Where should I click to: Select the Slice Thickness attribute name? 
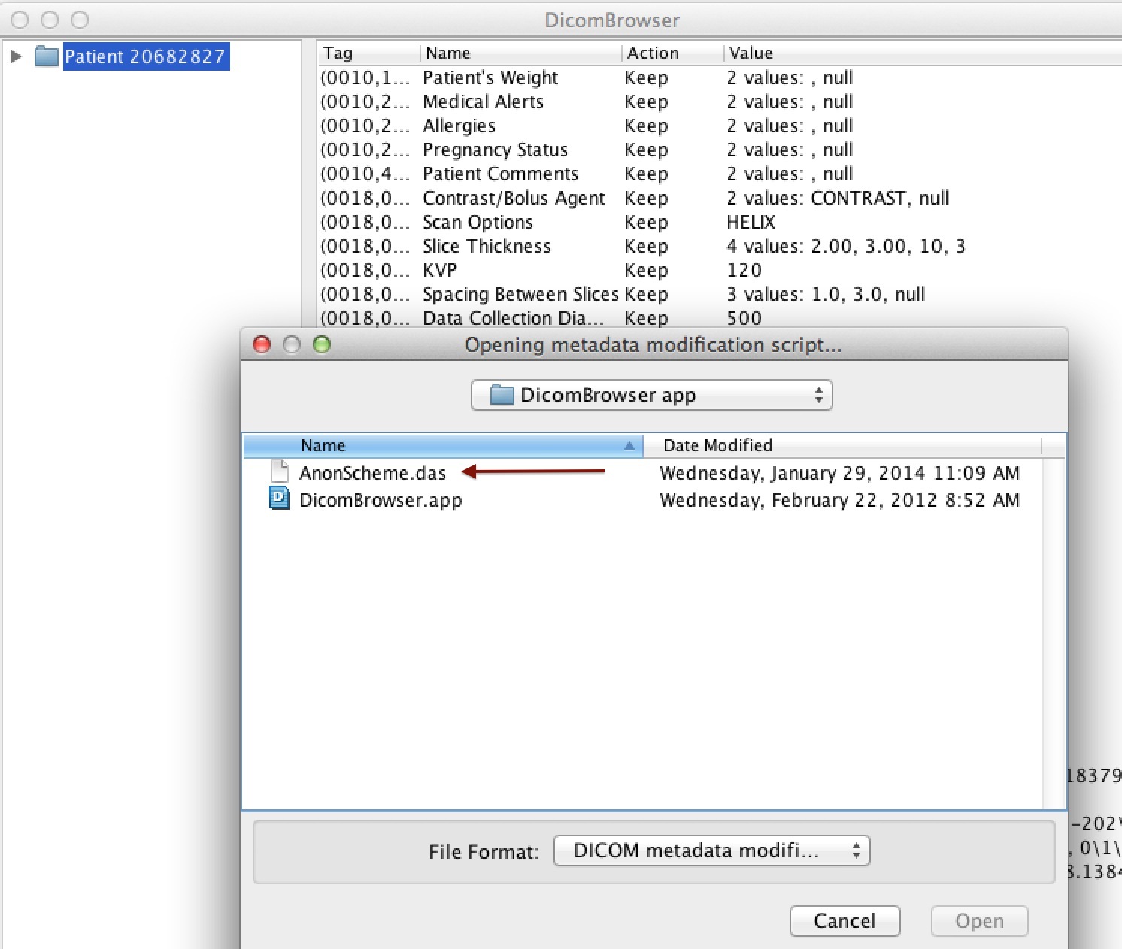pyautogui.click(x=487, y=246)
